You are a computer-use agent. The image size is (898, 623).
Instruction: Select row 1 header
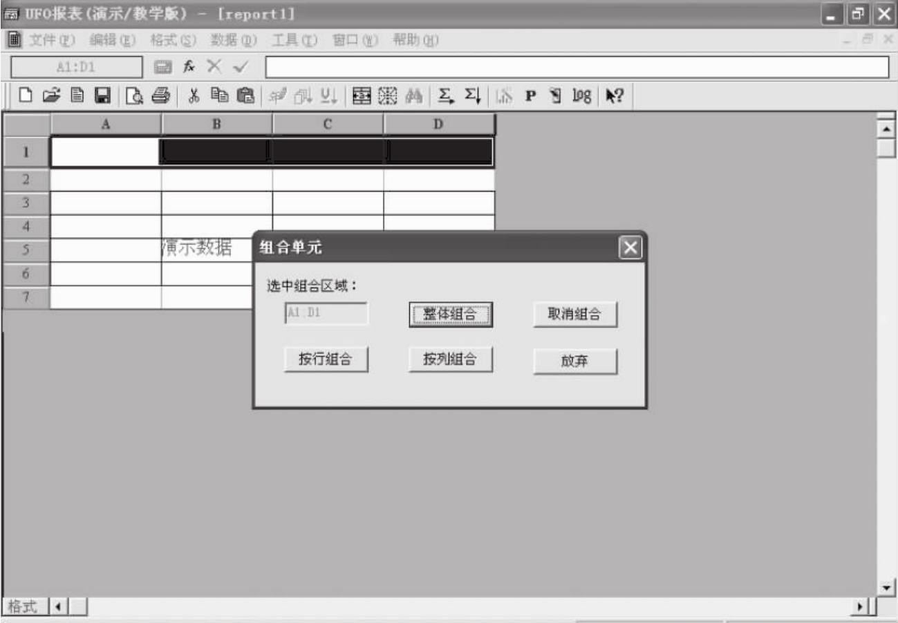point(26,152)
